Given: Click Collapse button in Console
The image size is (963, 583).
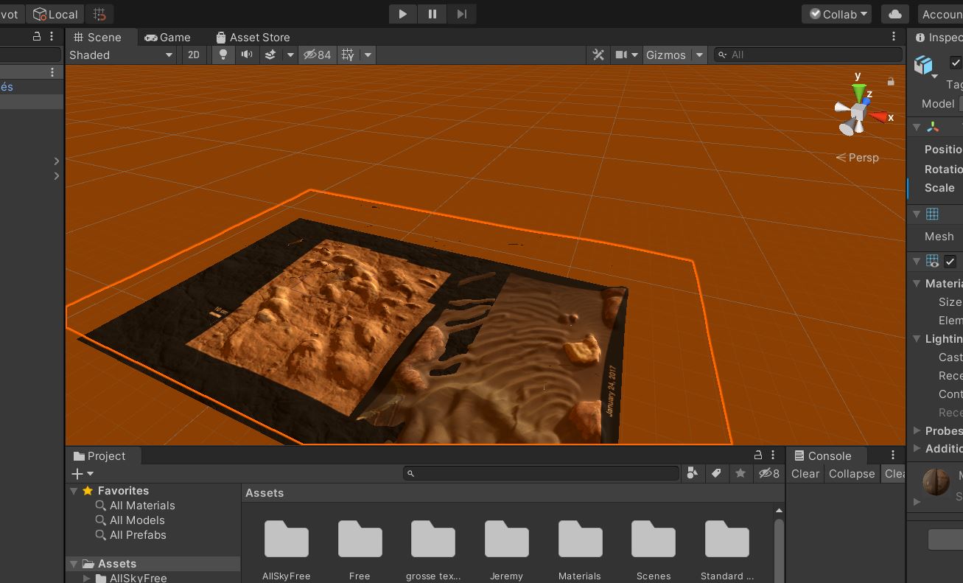Looking at the screenshot, I should tap(851, 474).
